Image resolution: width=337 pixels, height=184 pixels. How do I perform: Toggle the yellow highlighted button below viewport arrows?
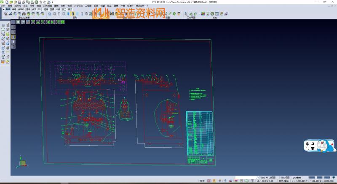13,37
